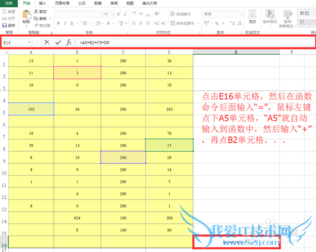Align text left in the alignment group

tap(134, 23)
